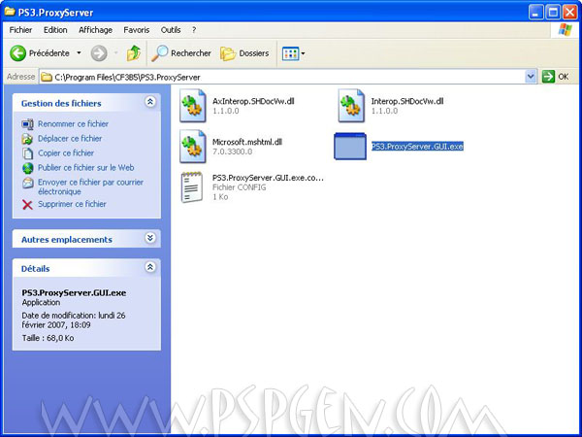Expand the Autres emplacements panel
The image size is (582, 437).
click(x=150, y=238)
